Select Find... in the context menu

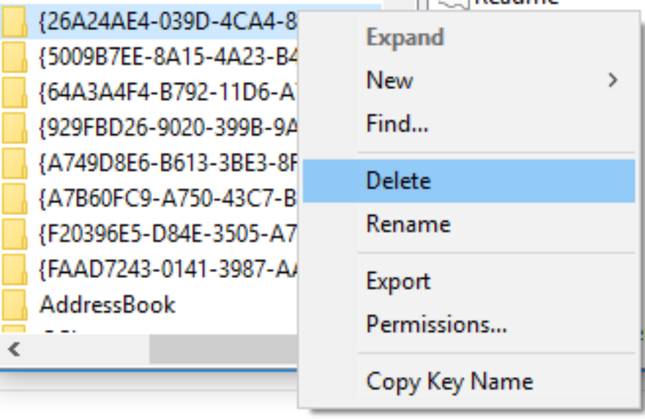click(x=397, y=125)
